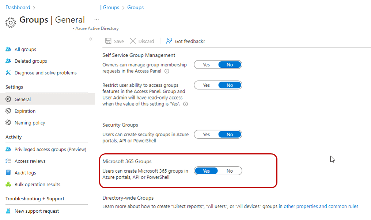The image size is (371, 220).
Task: Click the Expiration gear icon
Action: point(8,111)
